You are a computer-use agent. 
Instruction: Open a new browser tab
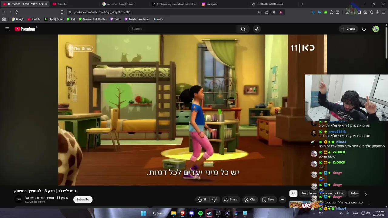point(302,4)
